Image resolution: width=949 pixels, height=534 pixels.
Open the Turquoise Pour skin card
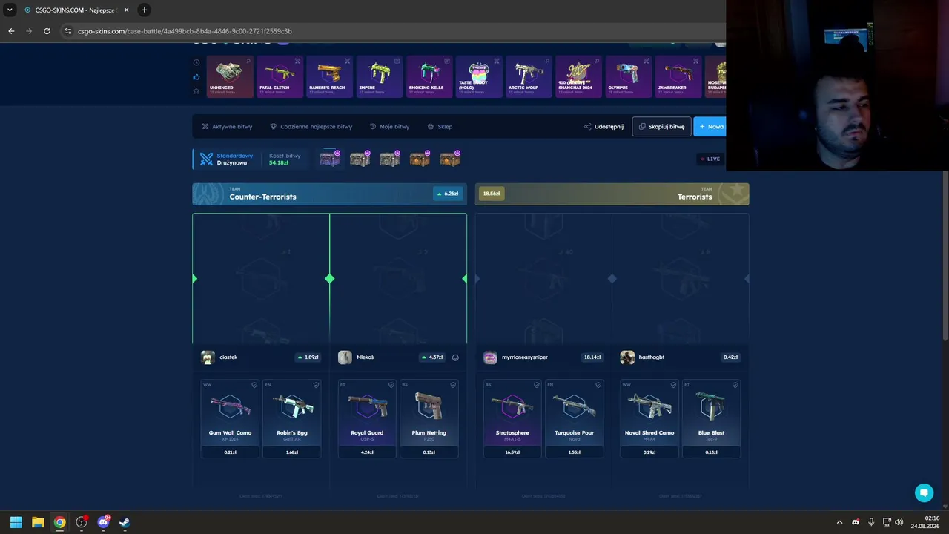pyautogui.click(x=575, y=419)
